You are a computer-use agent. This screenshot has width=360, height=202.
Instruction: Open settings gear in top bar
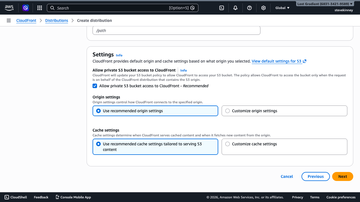(x=264, y=8)
